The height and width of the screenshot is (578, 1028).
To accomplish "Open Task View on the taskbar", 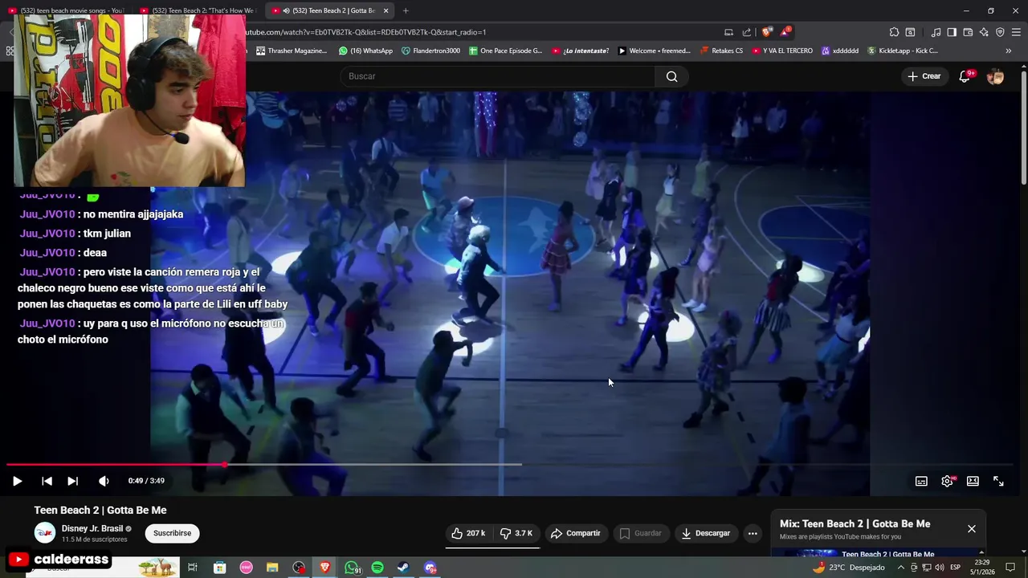I will click(193, 568).
